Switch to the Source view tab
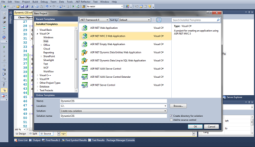Image resolution: width=255 pixels, height=147 pixels. point(46,134)
